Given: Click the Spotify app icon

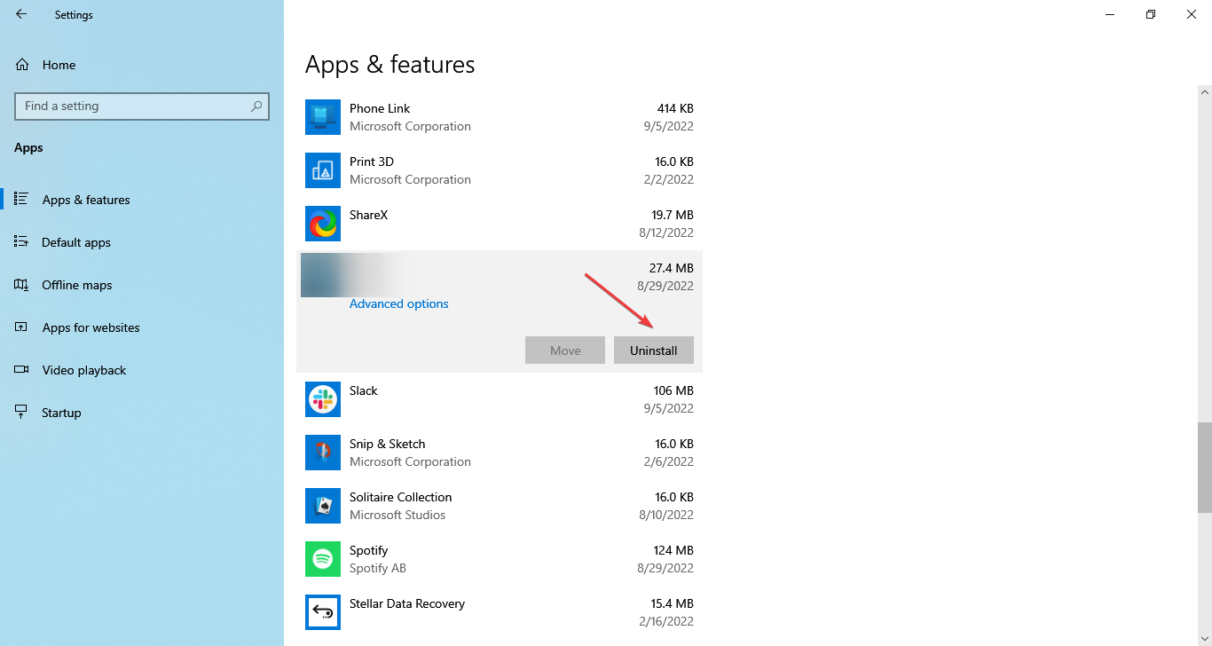Looking at the screenshot, I should [x=323, y=559].
